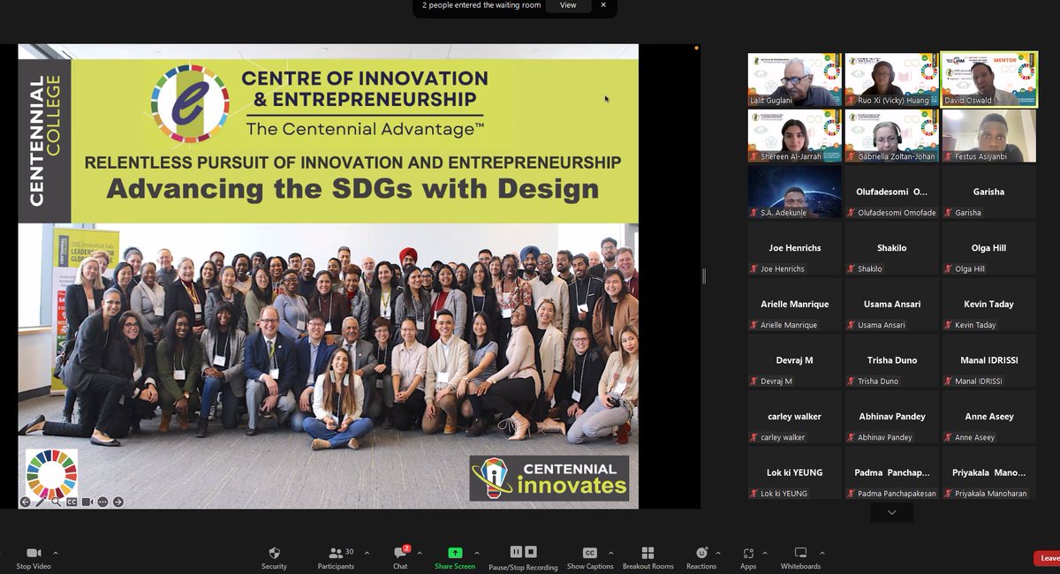Click the Priyakala Manoharan participant tile

tap(988, 472)
